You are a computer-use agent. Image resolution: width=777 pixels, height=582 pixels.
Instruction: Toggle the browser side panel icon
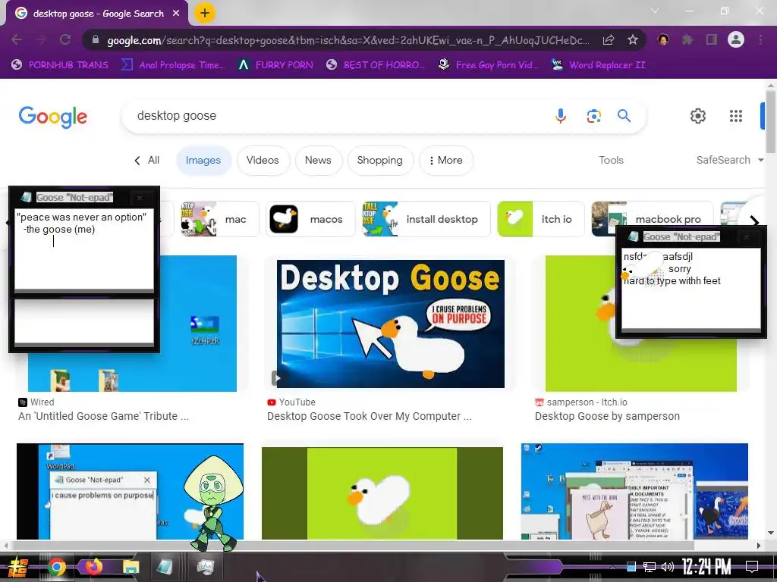click(x=712, y=39)
